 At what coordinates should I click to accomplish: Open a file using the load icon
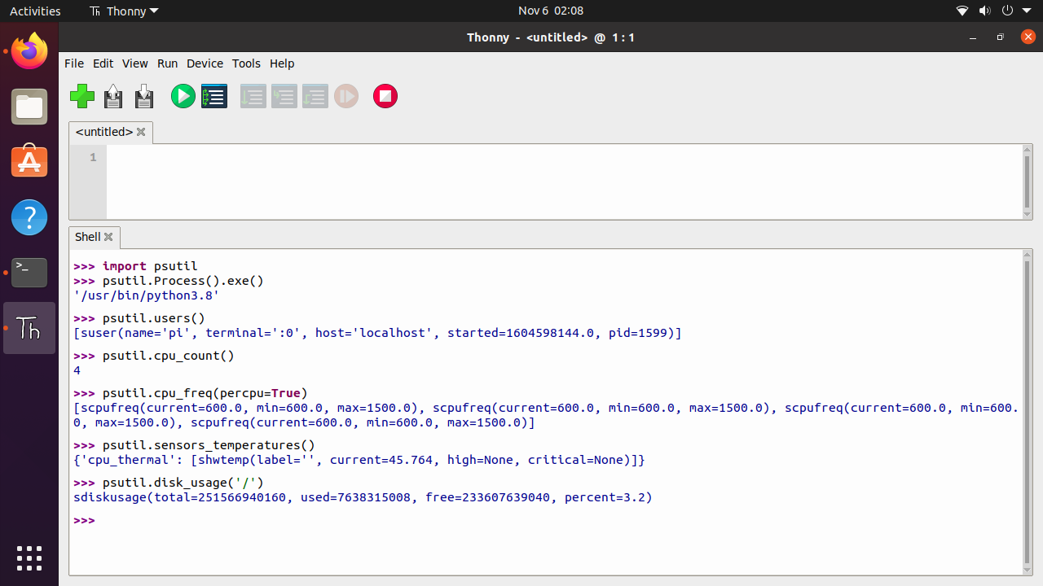112,96
